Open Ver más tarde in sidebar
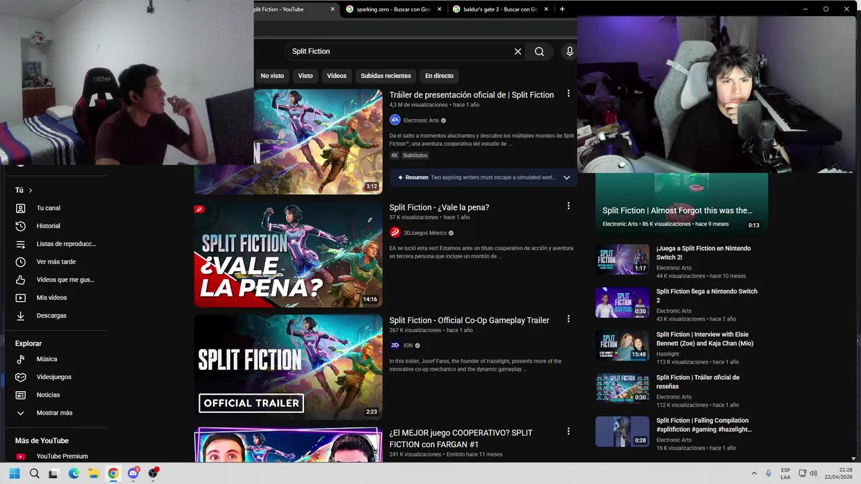The height and width of the screenshot is (484, 861). point(57,262)
